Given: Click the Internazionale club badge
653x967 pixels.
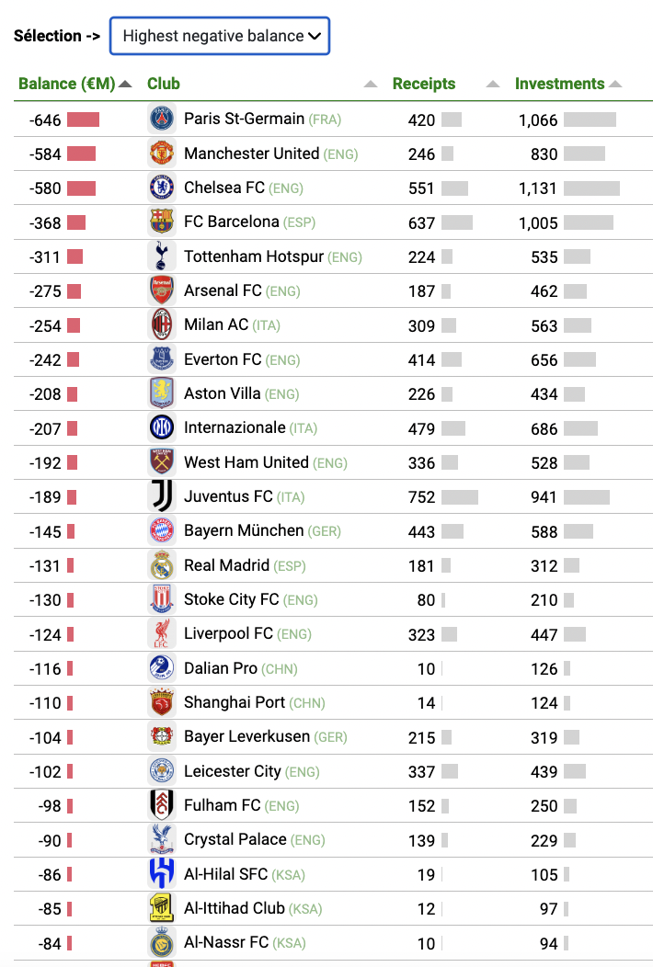Looking at the screenshot, I should [162, 427].
